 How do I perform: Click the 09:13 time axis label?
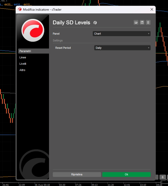94,185
